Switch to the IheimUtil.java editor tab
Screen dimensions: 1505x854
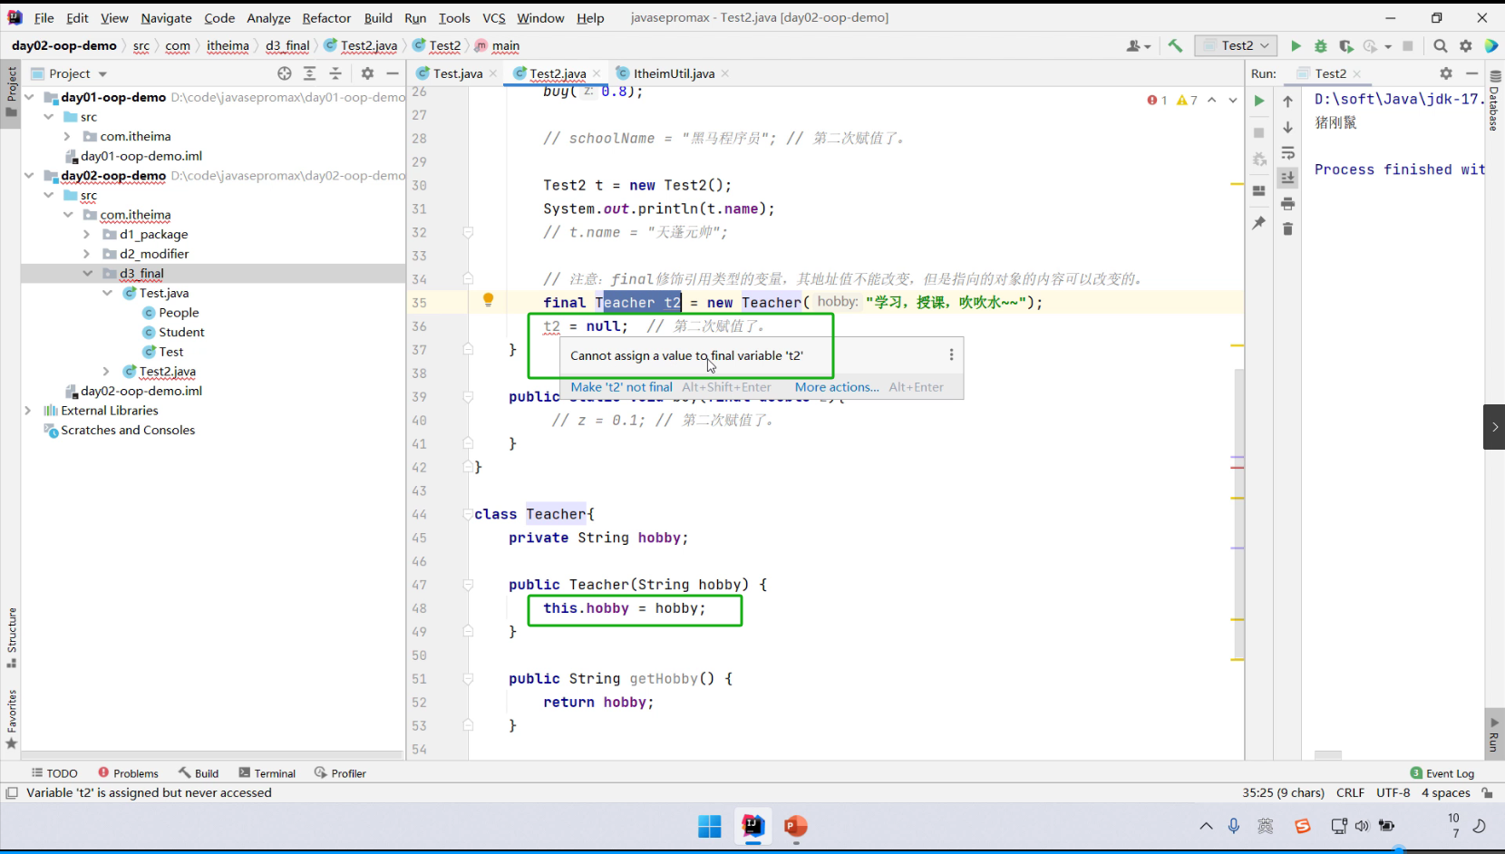pos(673,73)
